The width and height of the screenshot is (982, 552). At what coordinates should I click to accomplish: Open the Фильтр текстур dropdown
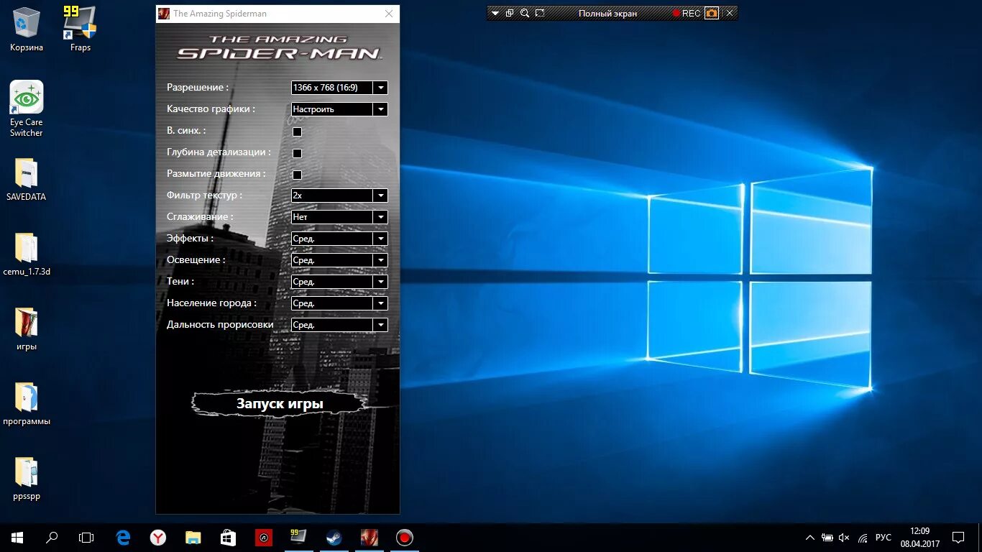tap(339, 195)
